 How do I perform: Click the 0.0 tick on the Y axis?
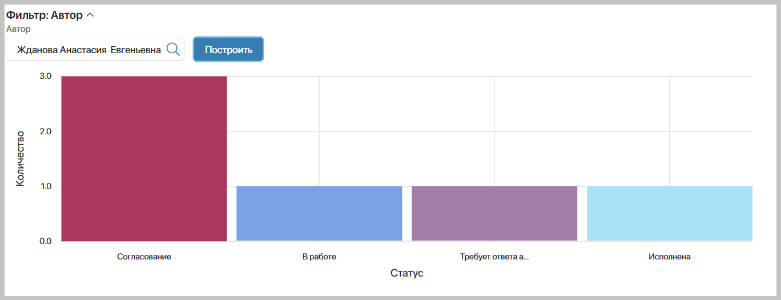(x=46, y=241)
